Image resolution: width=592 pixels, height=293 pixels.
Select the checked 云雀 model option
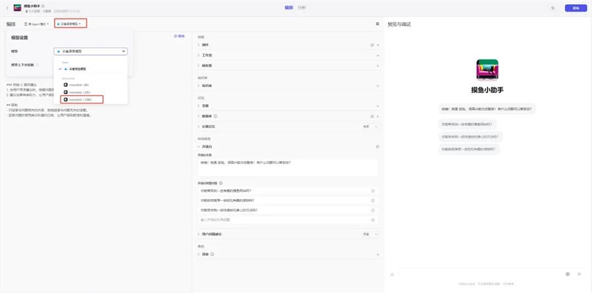click(78, 69)
